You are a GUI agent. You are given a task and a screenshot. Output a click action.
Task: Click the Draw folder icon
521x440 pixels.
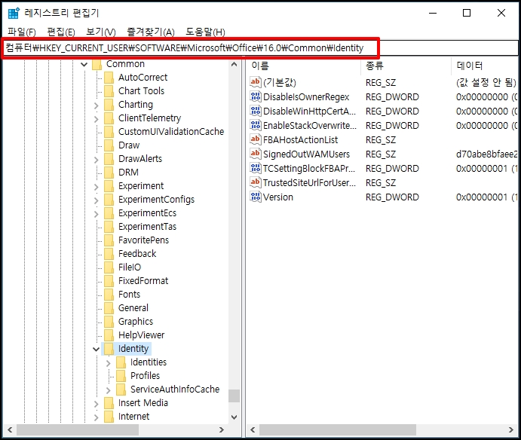(x=109, y=145)
